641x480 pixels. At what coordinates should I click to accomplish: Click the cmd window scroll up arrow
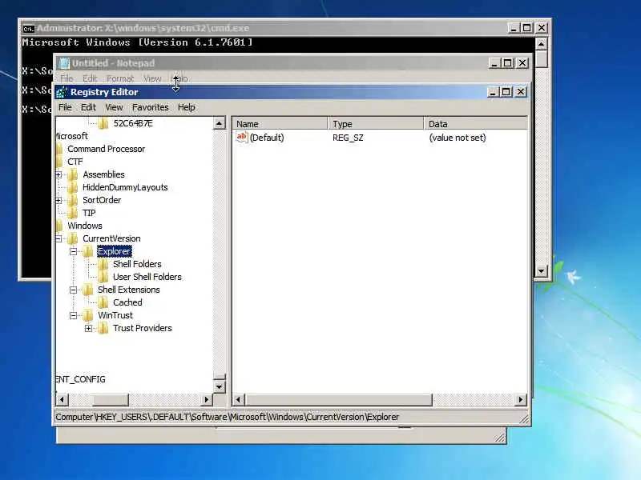542,44
